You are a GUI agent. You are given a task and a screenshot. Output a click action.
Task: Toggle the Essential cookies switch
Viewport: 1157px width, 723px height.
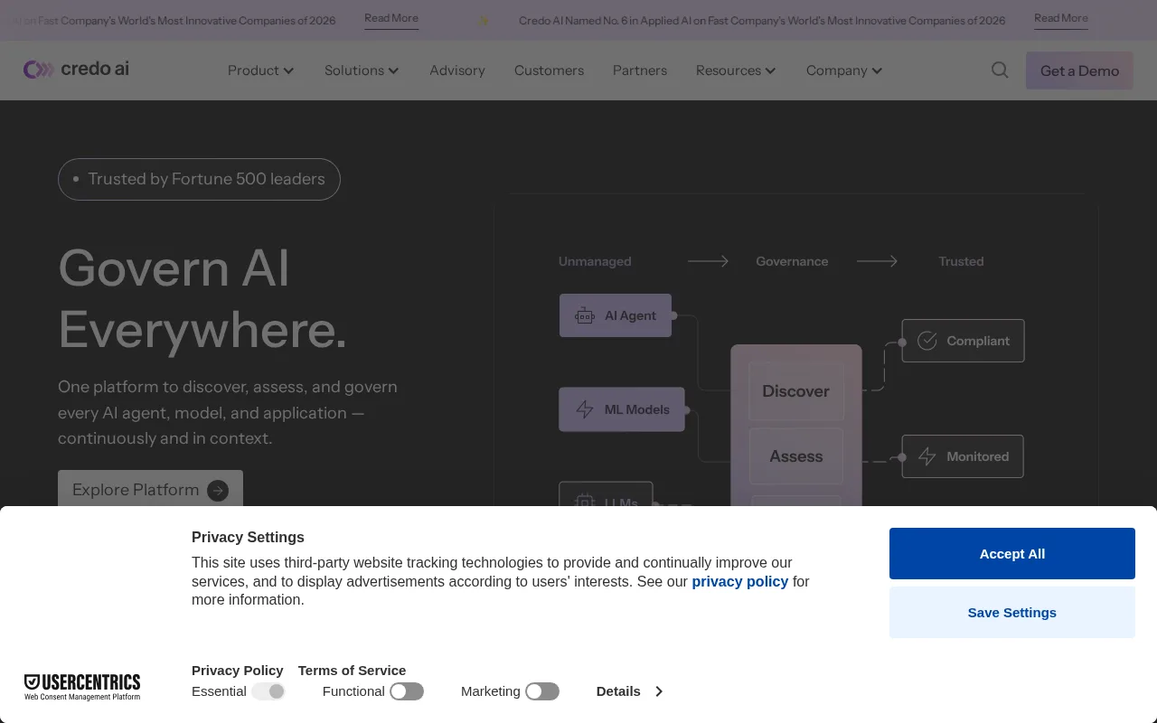pos(268,691)
